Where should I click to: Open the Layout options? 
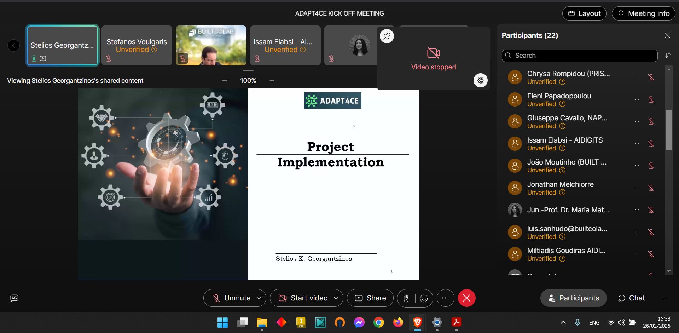tap(584, 13)
